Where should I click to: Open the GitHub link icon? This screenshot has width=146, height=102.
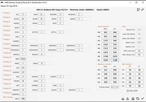click(x=138, y=10)
